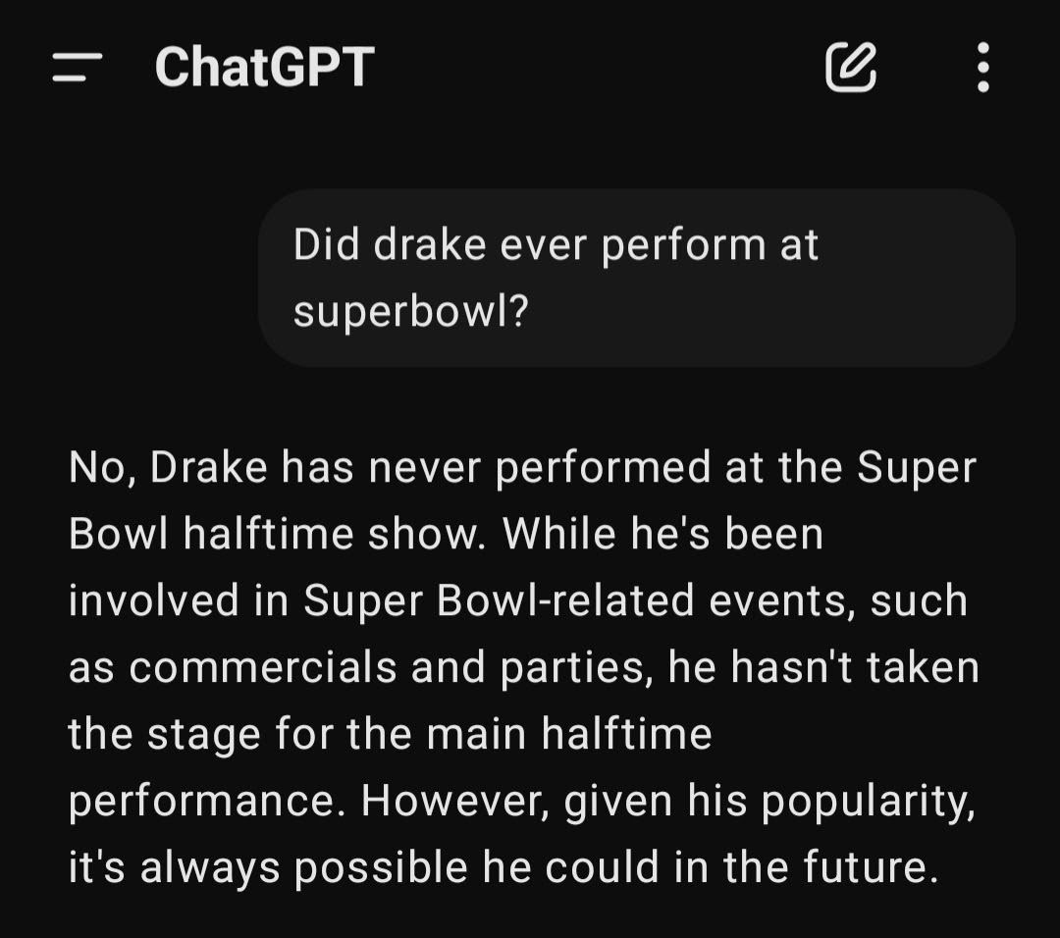
Task: Click the word "involved" in the response
Action: point(153,600)
